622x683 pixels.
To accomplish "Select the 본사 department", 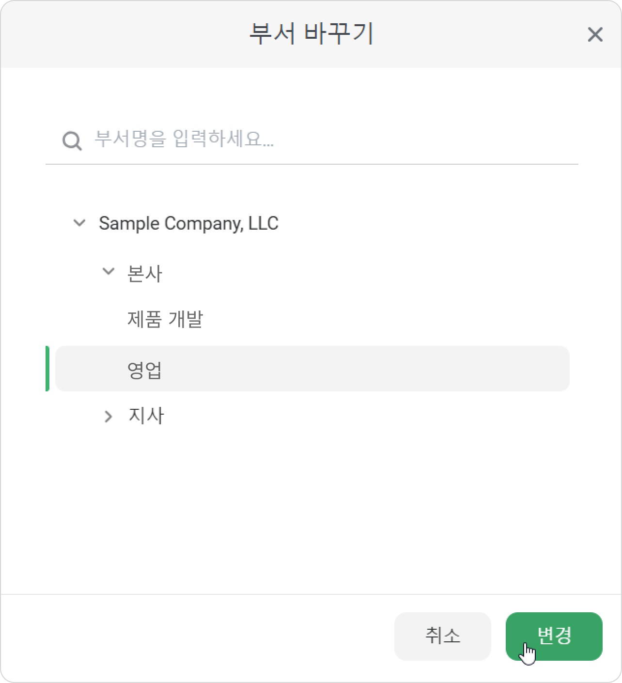I will tap(145, 274).
